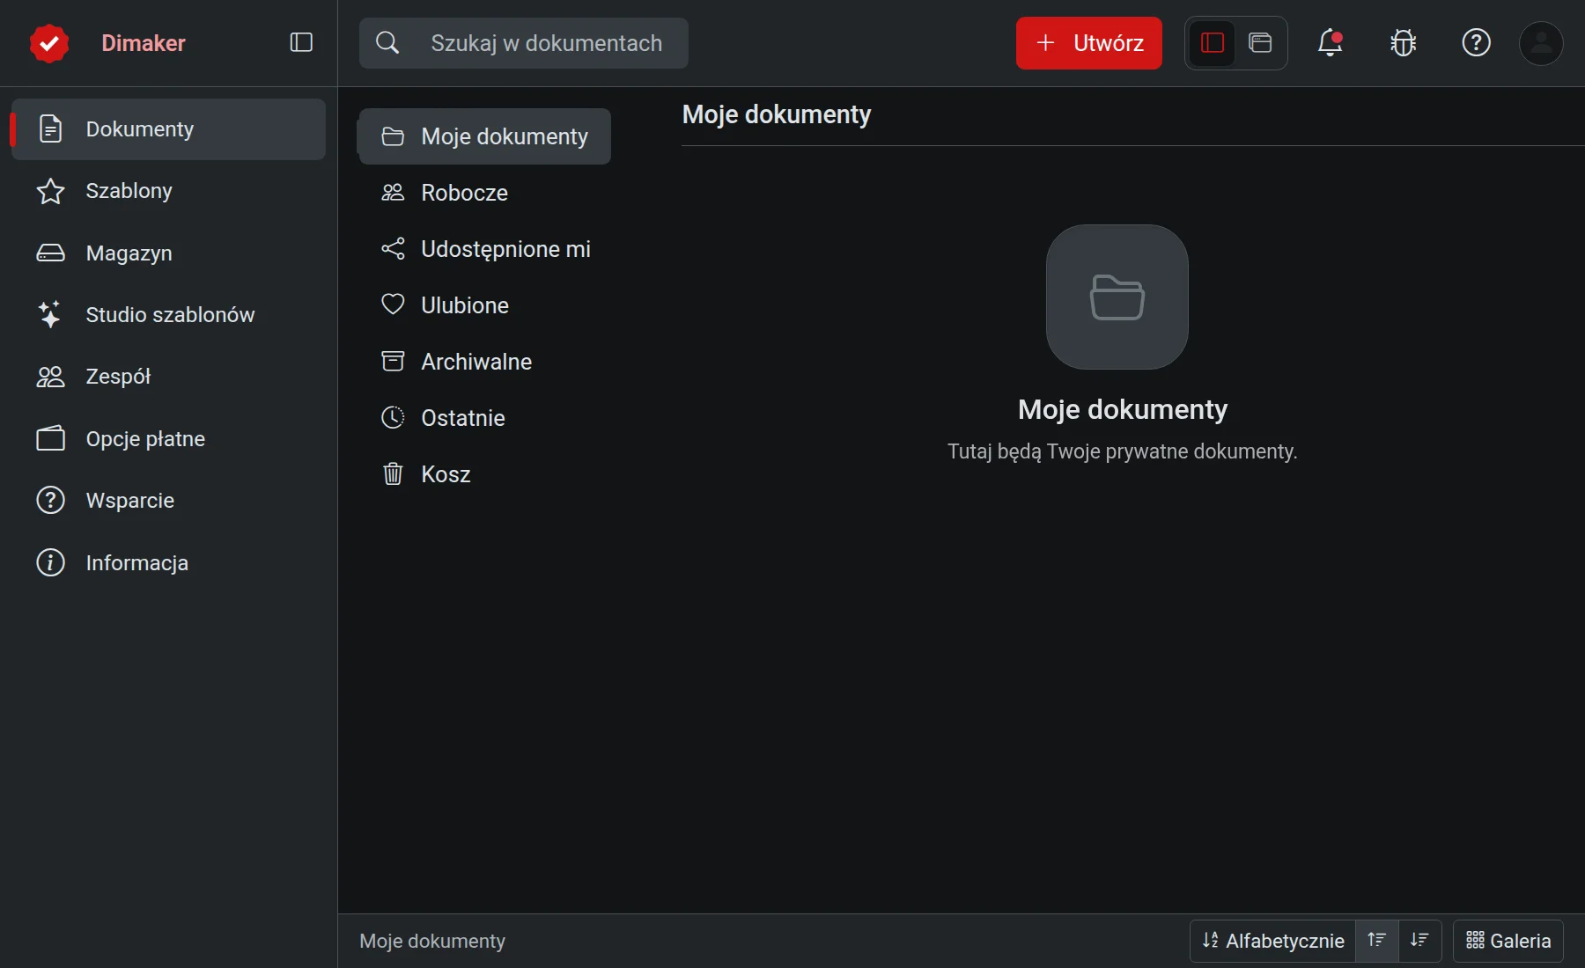Click the Szablony star icon
Image resolution: width=1585 pixels, height=968 pixels.
(50, 191)
